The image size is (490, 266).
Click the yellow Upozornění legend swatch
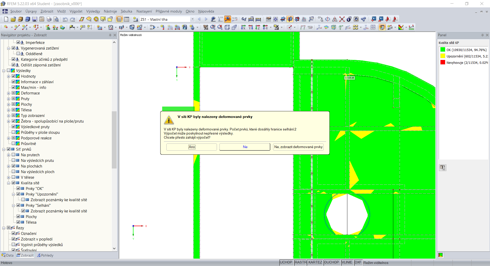(x=443, y=56)
